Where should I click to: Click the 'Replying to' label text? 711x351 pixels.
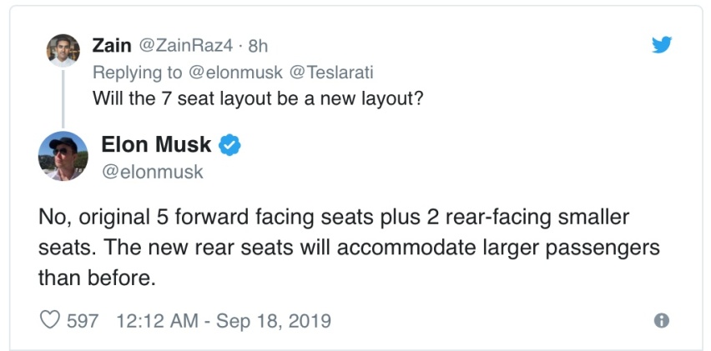point(138,73)
